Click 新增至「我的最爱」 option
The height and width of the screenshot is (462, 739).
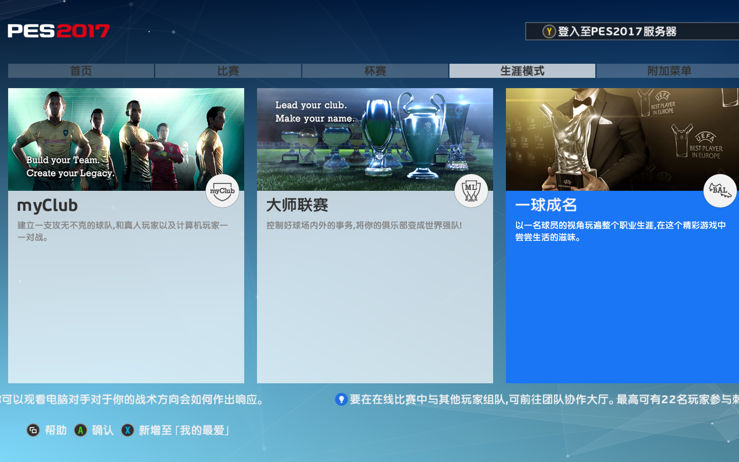[x=184, y=430]
